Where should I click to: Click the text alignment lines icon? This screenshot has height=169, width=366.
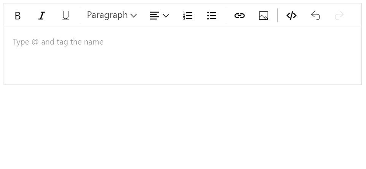tap(154, 16)
